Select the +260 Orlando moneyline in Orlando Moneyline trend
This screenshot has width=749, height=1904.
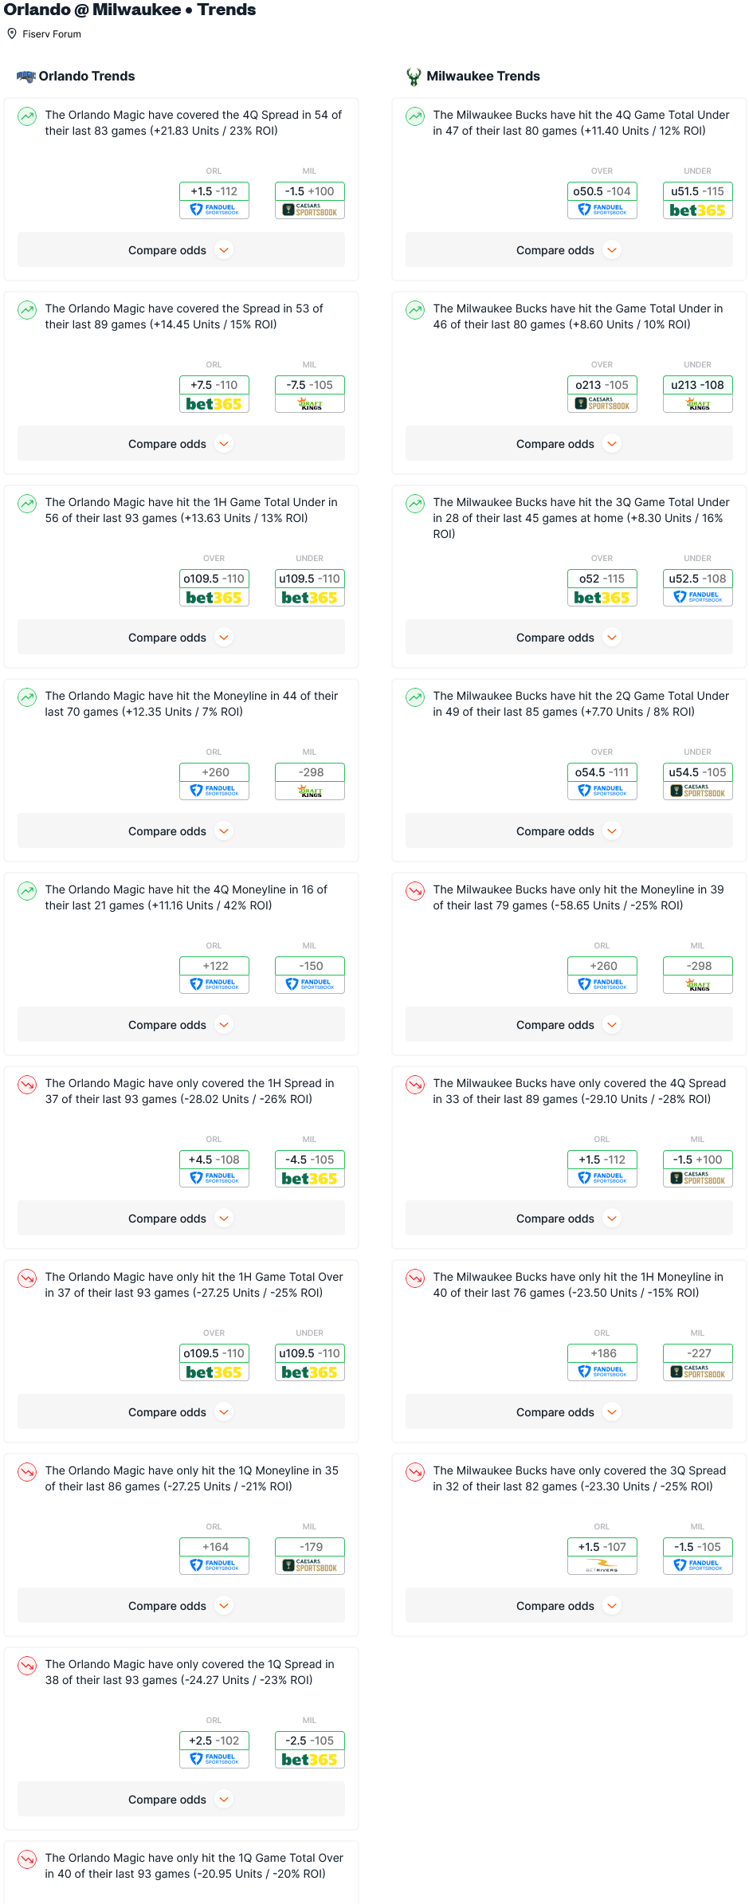[214, 781]
